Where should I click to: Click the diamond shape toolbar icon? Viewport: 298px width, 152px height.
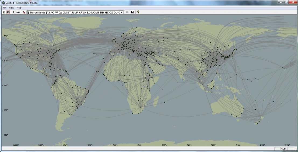(x=127, y=12)
